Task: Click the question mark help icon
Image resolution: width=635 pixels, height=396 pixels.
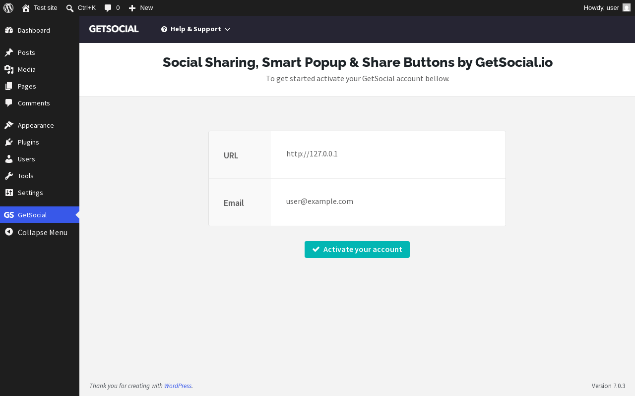Action: pos(164,29)
